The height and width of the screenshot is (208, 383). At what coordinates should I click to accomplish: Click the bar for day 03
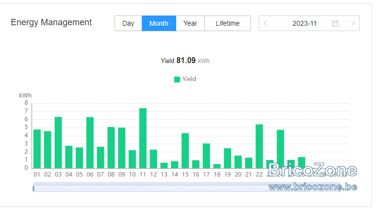(x=58, y=143)
